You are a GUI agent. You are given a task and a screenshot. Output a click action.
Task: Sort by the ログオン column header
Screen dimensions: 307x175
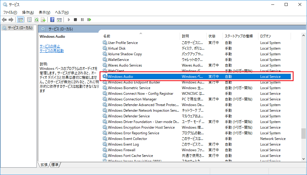pos(275,36)
